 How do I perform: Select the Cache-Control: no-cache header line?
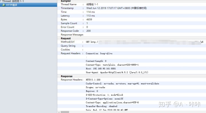(x=122, y=84)
